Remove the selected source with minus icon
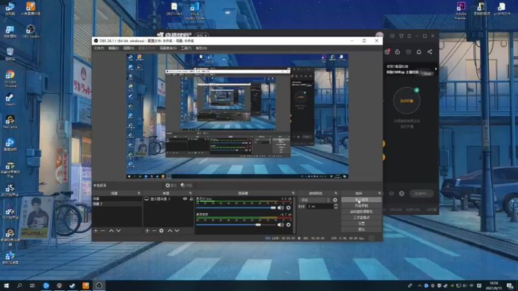The height and width of the screenshot is (291, 518). (154, 231)
